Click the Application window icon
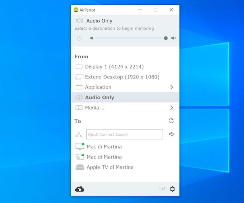 pos(79,87)
